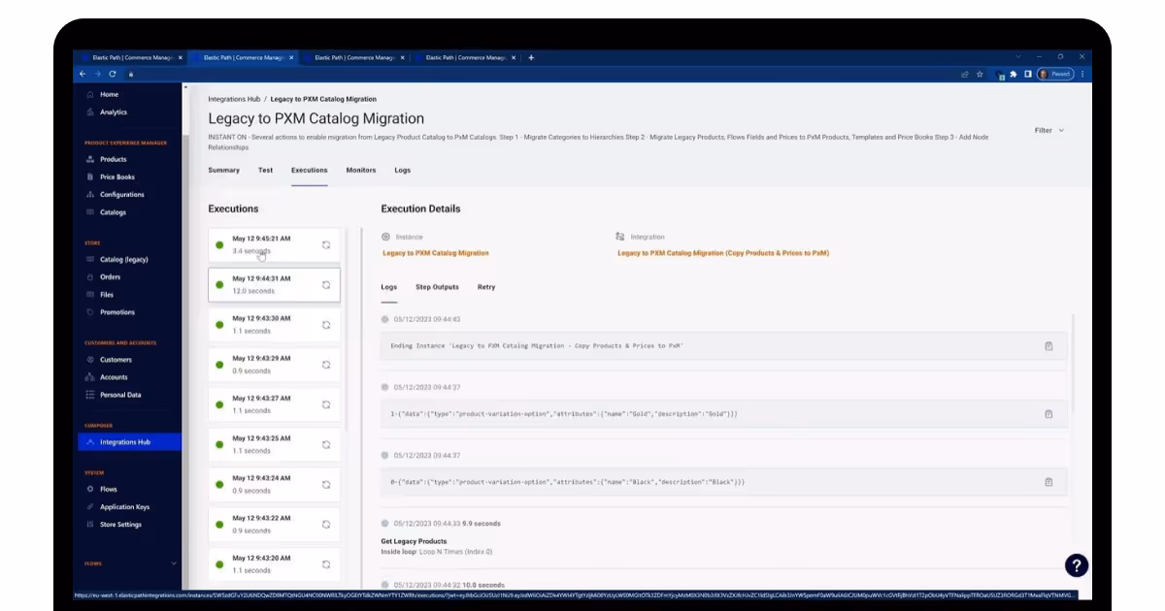Retry the 9:43:22 AM execution

click(x=326, y=524)
